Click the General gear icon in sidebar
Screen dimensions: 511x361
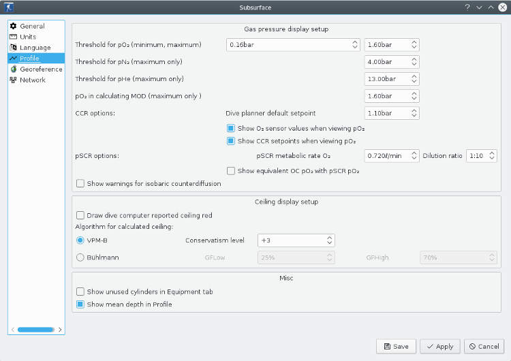coord(13,26)
